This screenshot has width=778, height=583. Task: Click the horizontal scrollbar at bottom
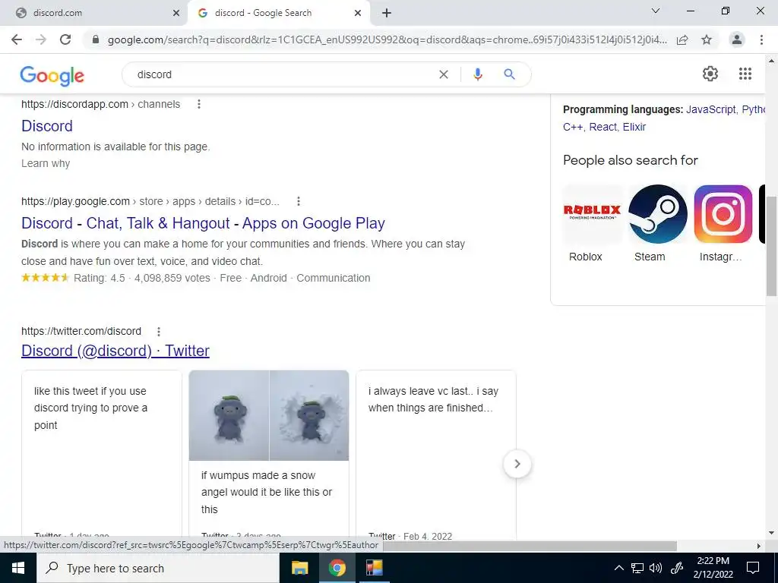(530, 546)
